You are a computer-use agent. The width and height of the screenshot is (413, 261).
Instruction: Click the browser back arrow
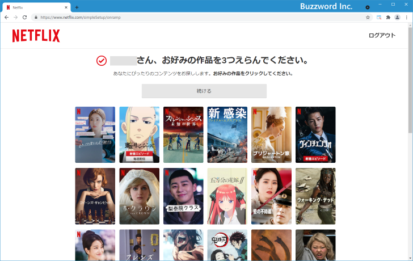pos(7,18)
